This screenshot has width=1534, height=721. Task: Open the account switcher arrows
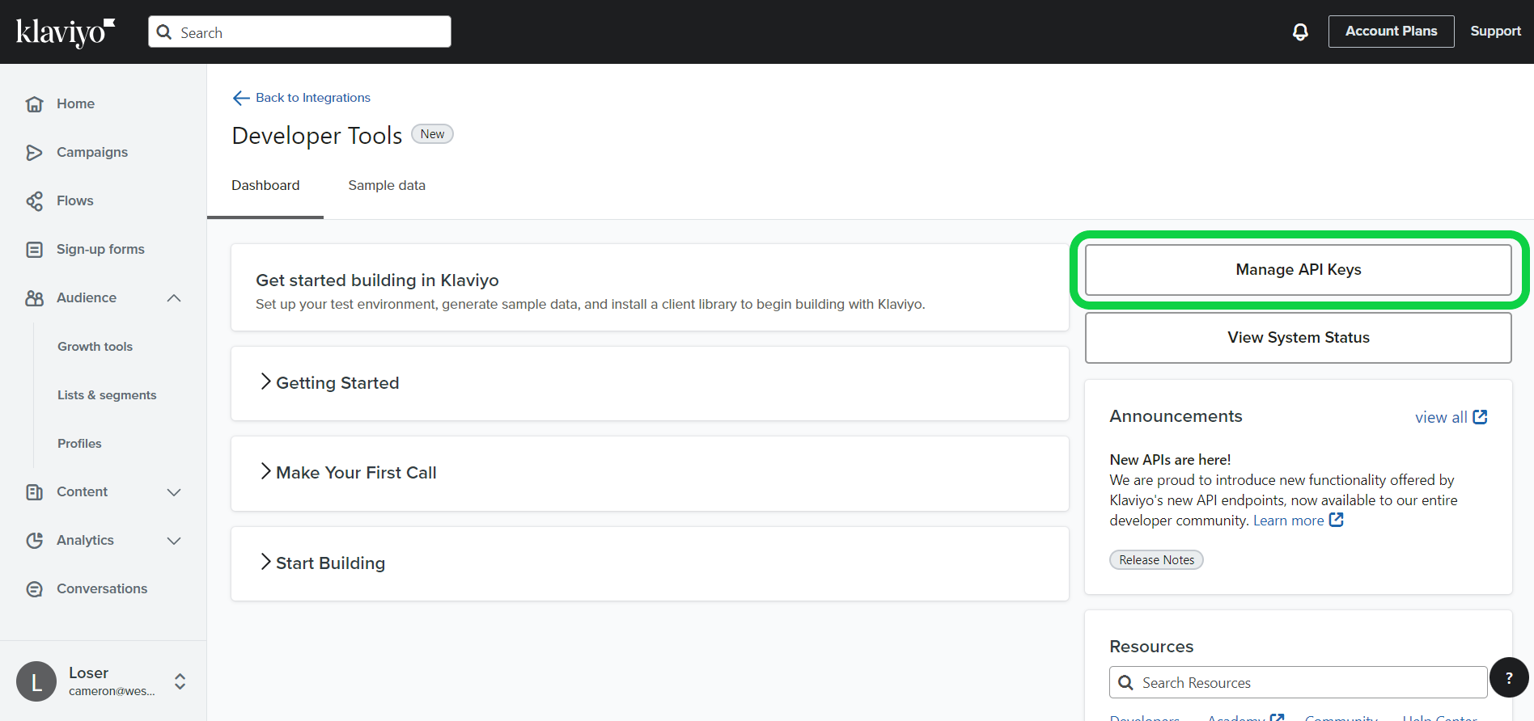point(180,681)
